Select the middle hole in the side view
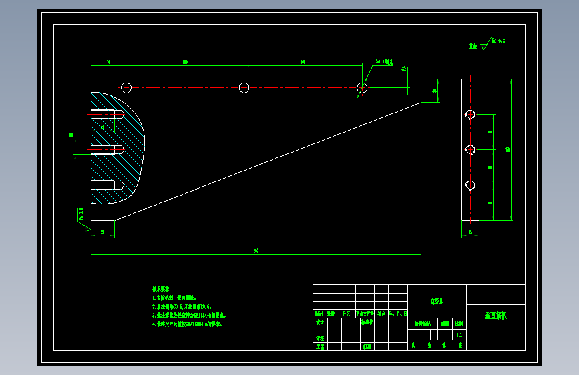 pos(470,150)
